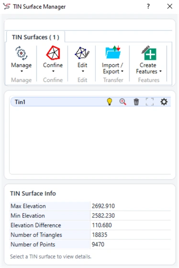Click the Elevation Difference label
This screenshot has width=179, height=268.
pyautogui.click(x=36, y=225)
